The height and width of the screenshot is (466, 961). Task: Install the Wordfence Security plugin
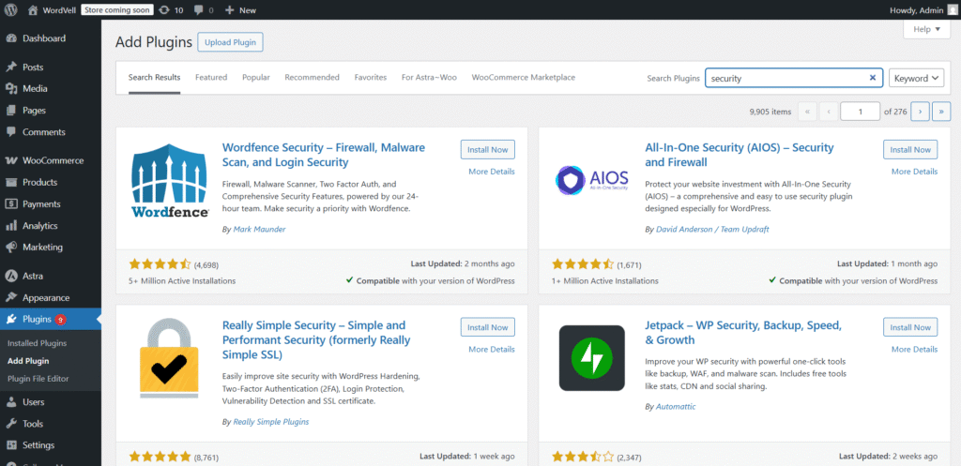[488, 149]
